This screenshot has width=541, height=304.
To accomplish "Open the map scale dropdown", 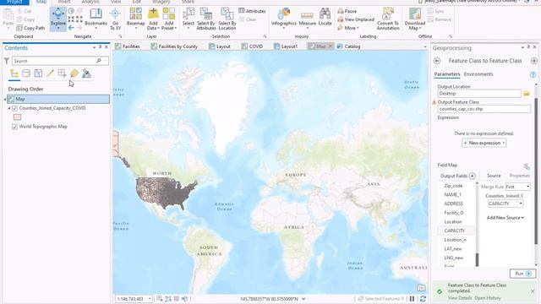I will (x=150, y=298).
